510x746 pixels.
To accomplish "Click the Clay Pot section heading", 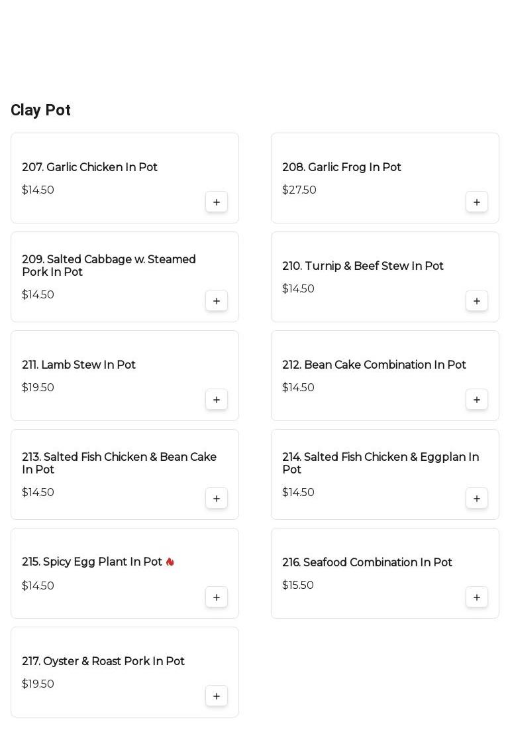I will tap(40, 110).
